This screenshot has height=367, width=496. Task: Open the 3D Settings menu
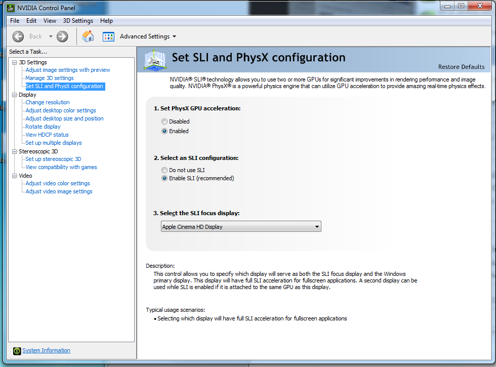tap(78, 21)
